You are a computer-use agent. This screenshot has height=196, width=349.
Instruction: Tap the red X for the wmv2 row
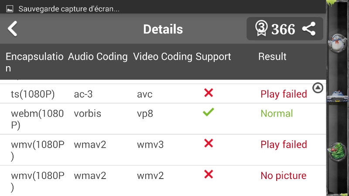click(209, 175)
